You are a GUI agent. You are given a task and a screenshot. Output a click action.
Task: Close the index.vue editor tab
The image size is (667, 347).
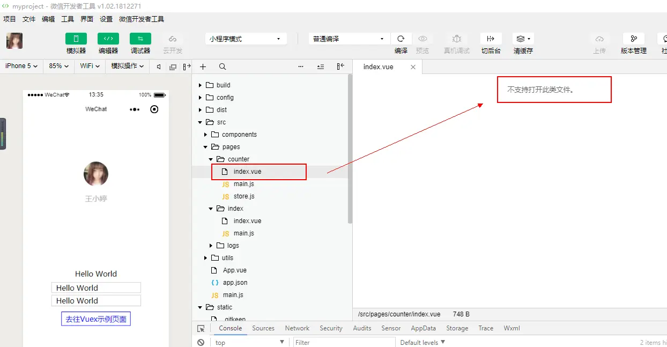413,67
